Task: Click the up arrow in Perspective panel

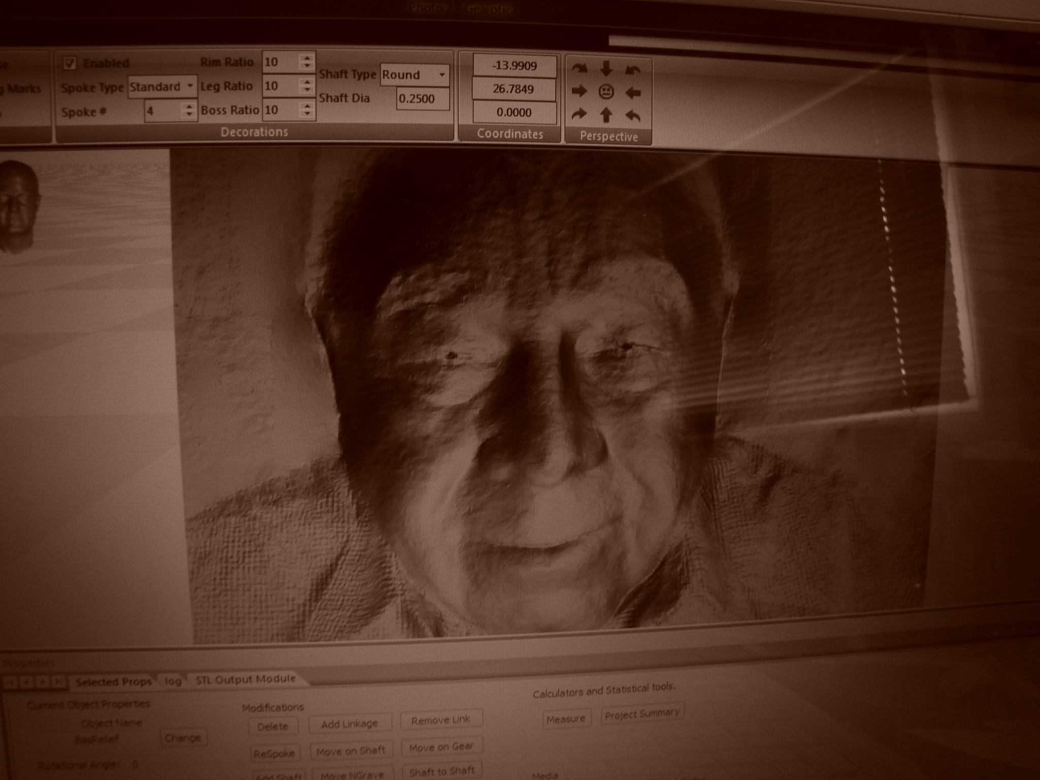Action: tap(606, 115)
